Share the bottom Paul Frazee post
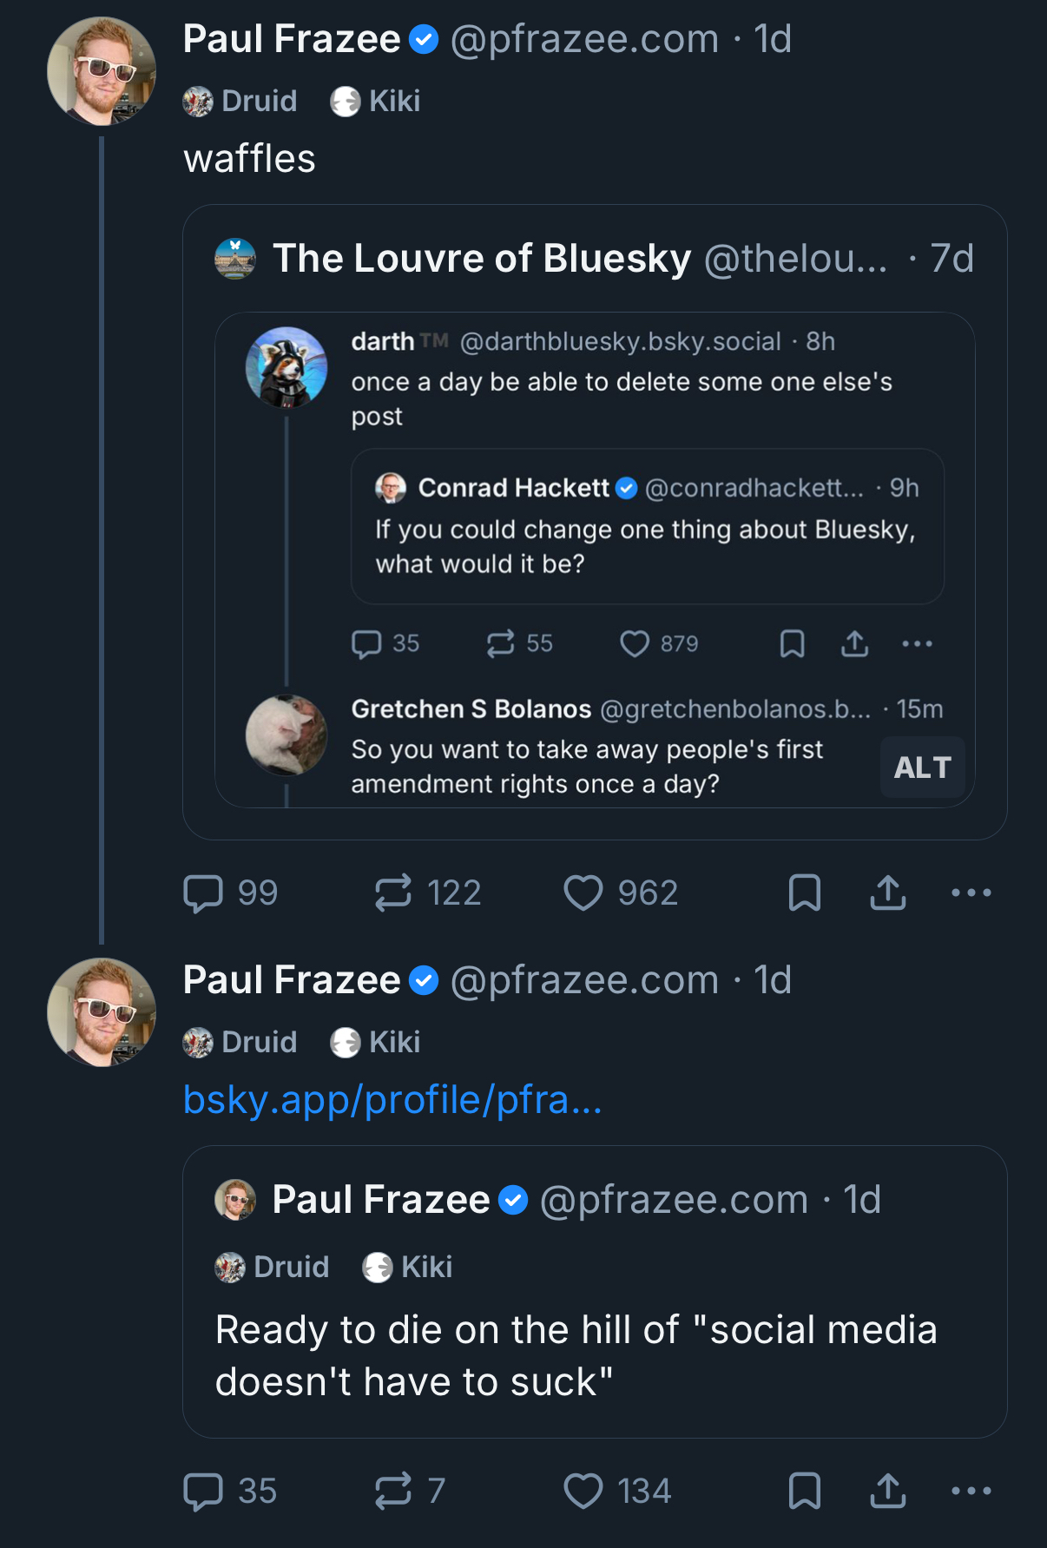Image resolution: width=1047 pixels, height=1548 pixels. click(887, 1492)
